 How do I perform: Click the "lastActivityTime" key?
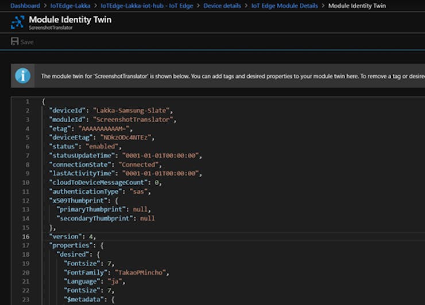pyautogui.click(x=82, y=174)
